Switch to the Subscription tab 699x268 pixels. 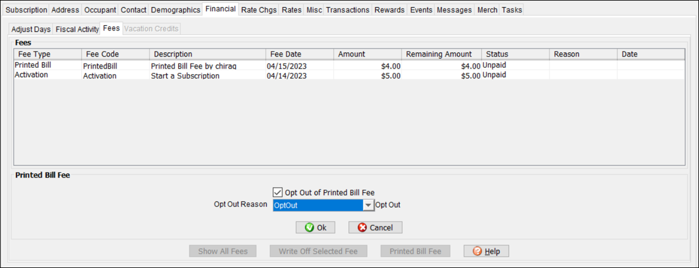click(x=26, y=10)
